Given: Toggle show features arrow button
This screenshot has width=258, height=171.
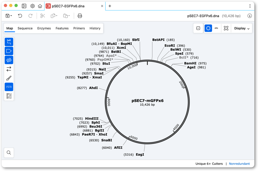Looking at the screenshot, I should pyautogui.click(x=9, y=51).
